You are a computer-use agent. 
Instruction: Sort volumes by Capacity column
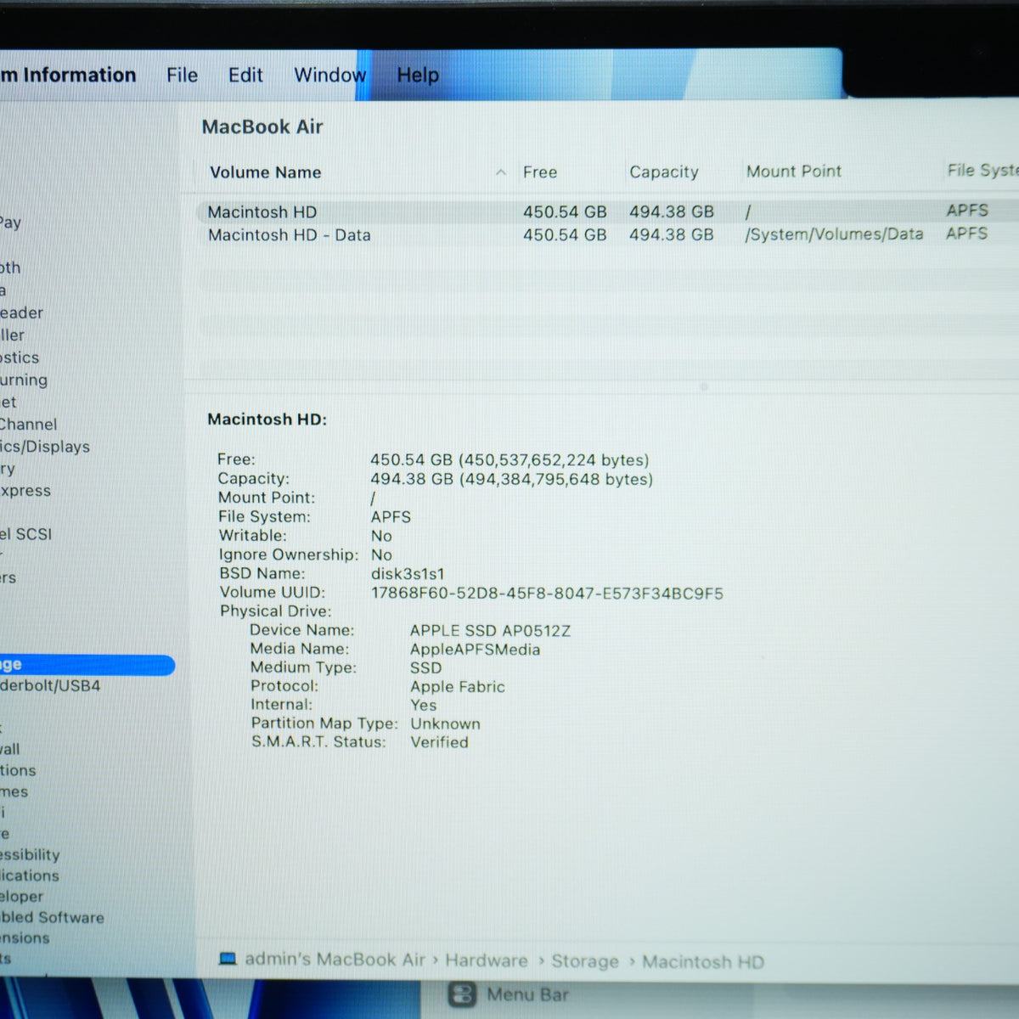(x=663, y=172)
